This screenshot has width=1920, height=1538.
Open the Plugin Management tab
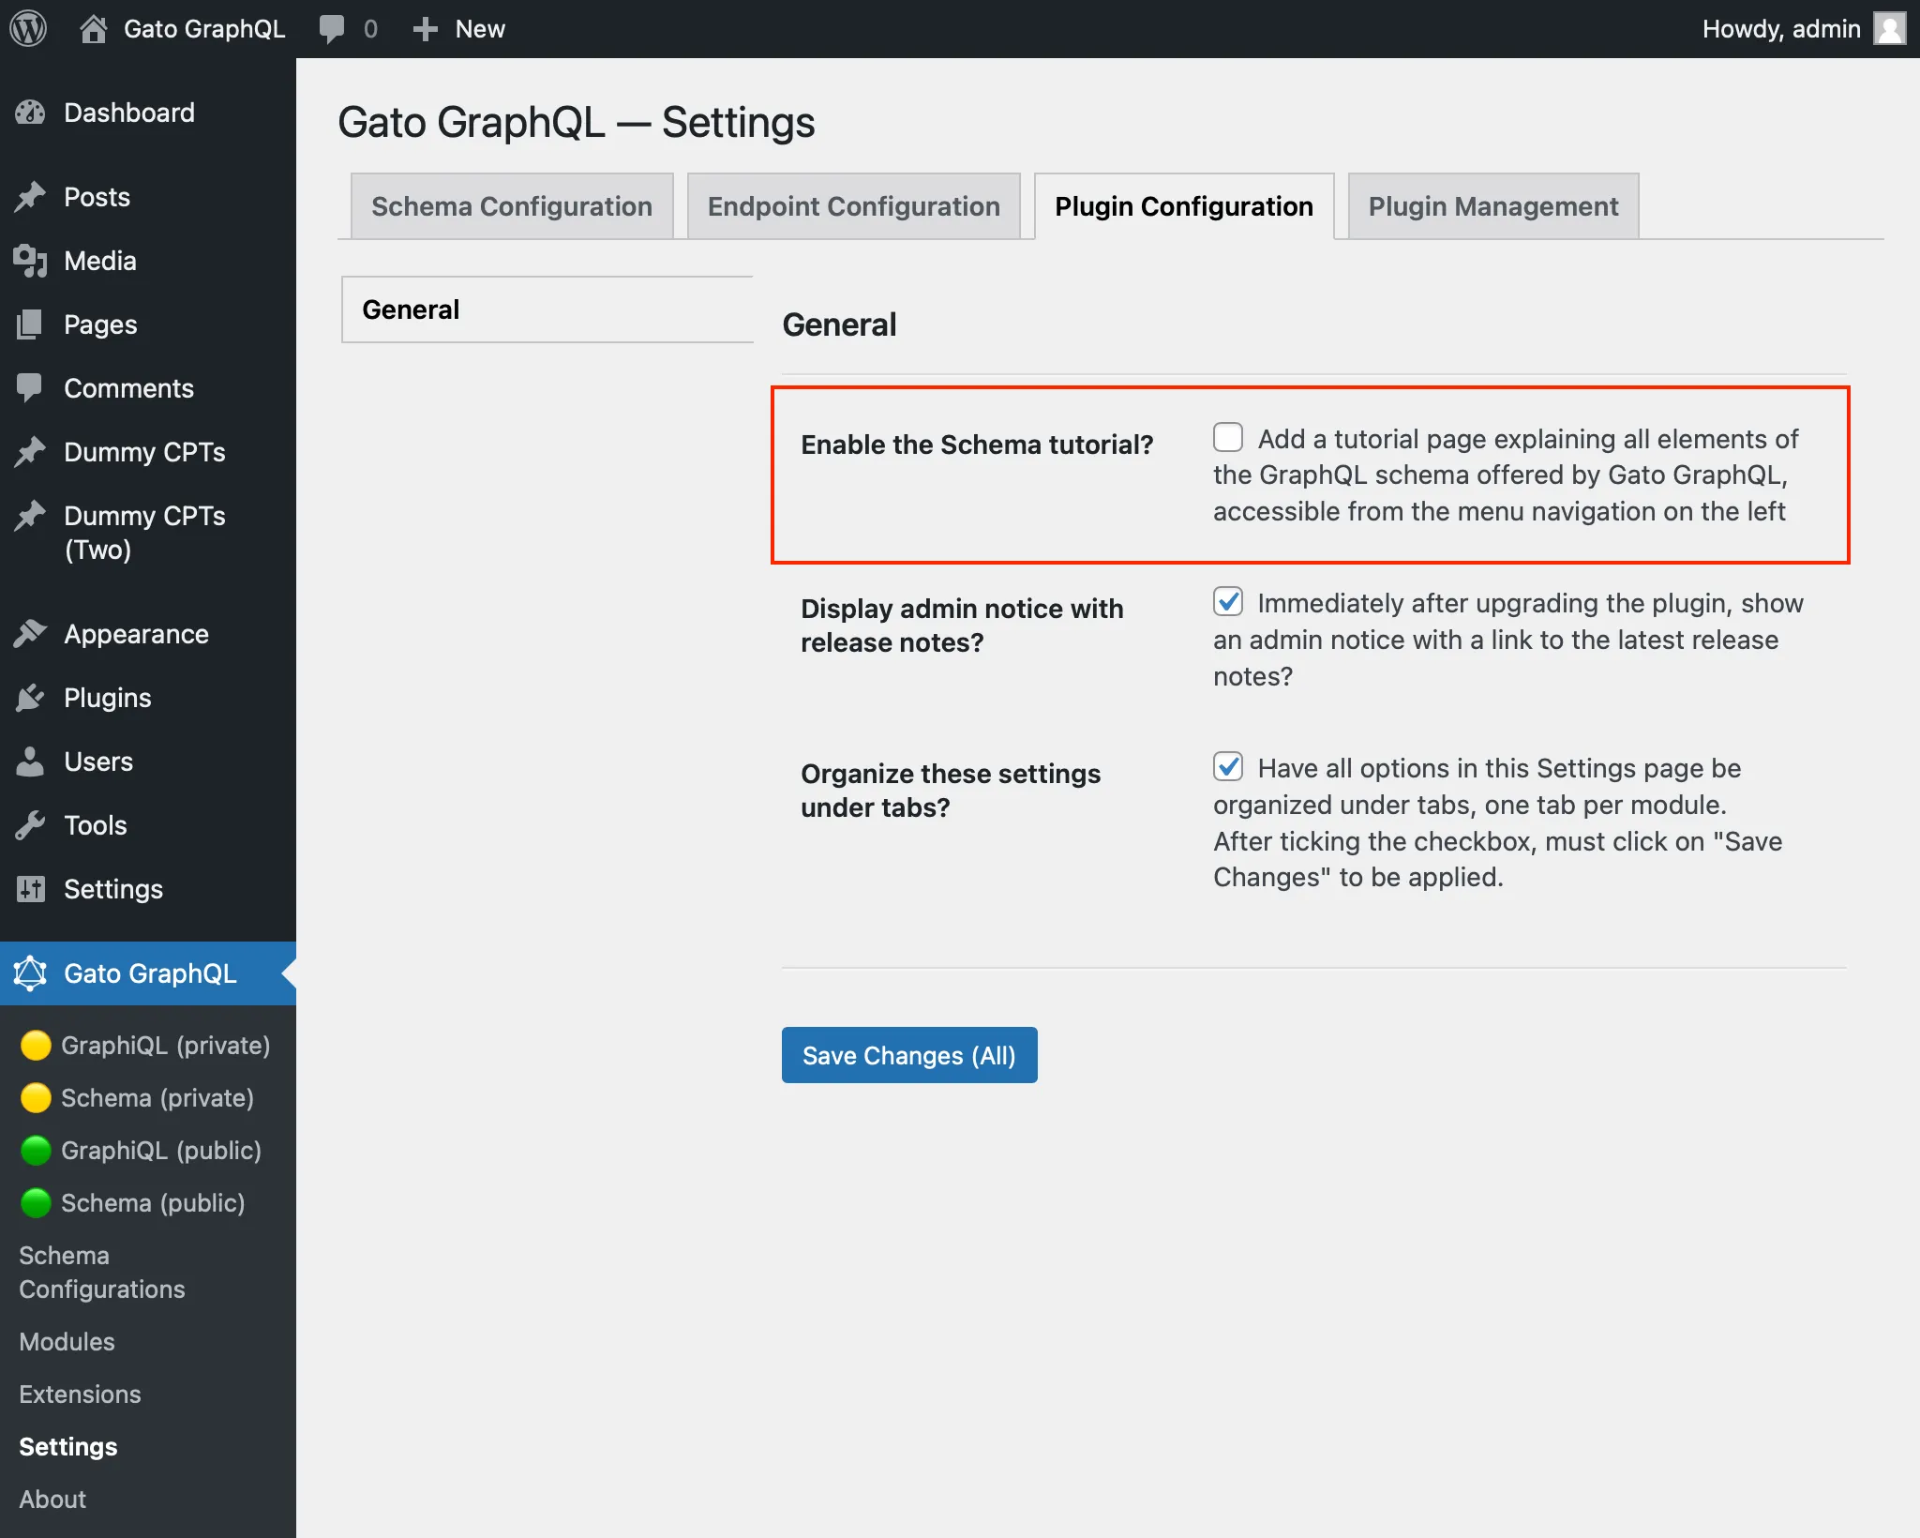[x=1493, y=206]
